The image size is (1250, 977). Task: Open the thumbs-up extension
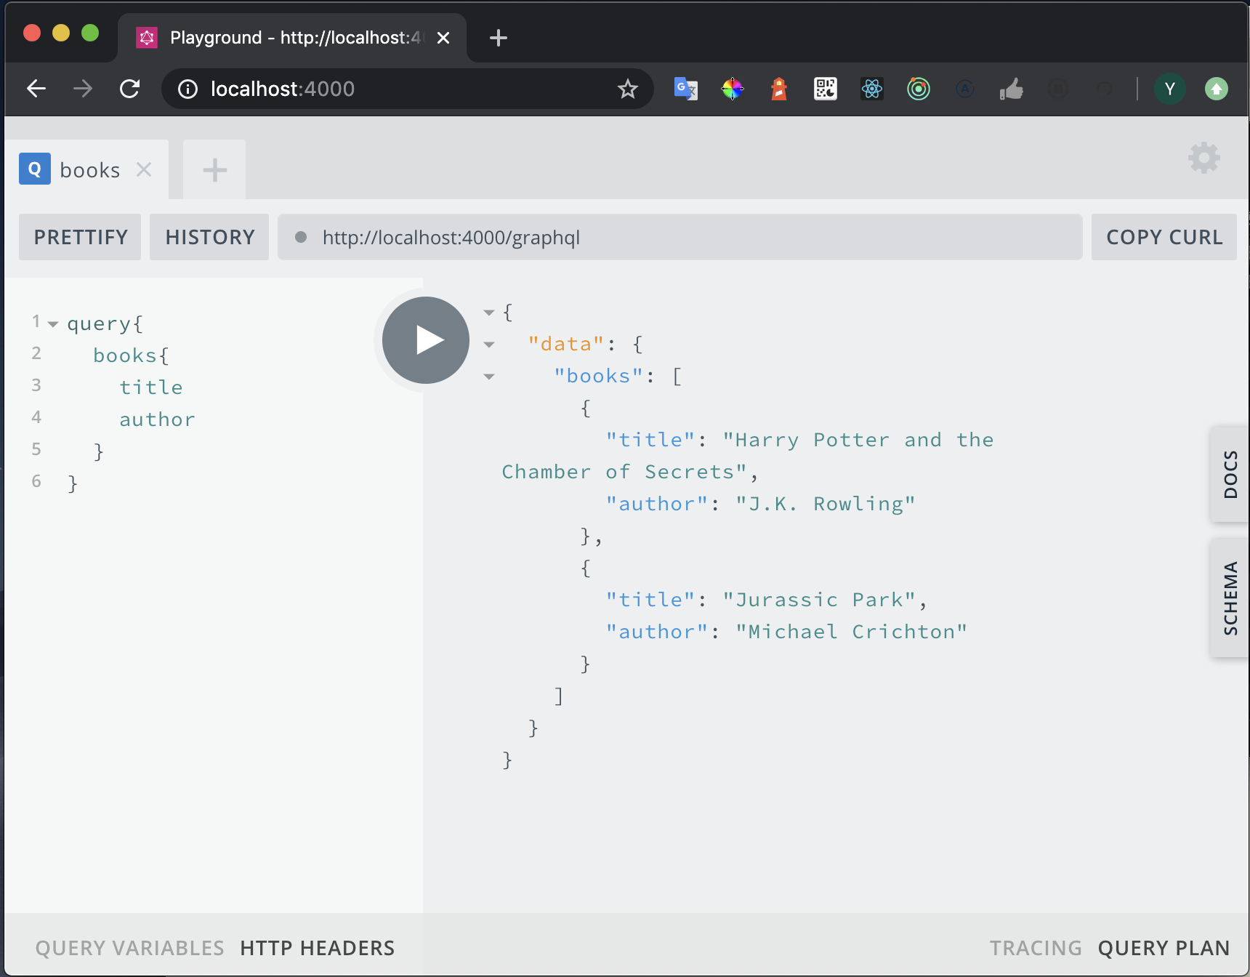click(x=1011, y=89)
